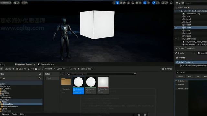Cycle the transform coordinate system icon
Image resolution: width=207 pixels, height=116 pixels.
coord(128,3)
